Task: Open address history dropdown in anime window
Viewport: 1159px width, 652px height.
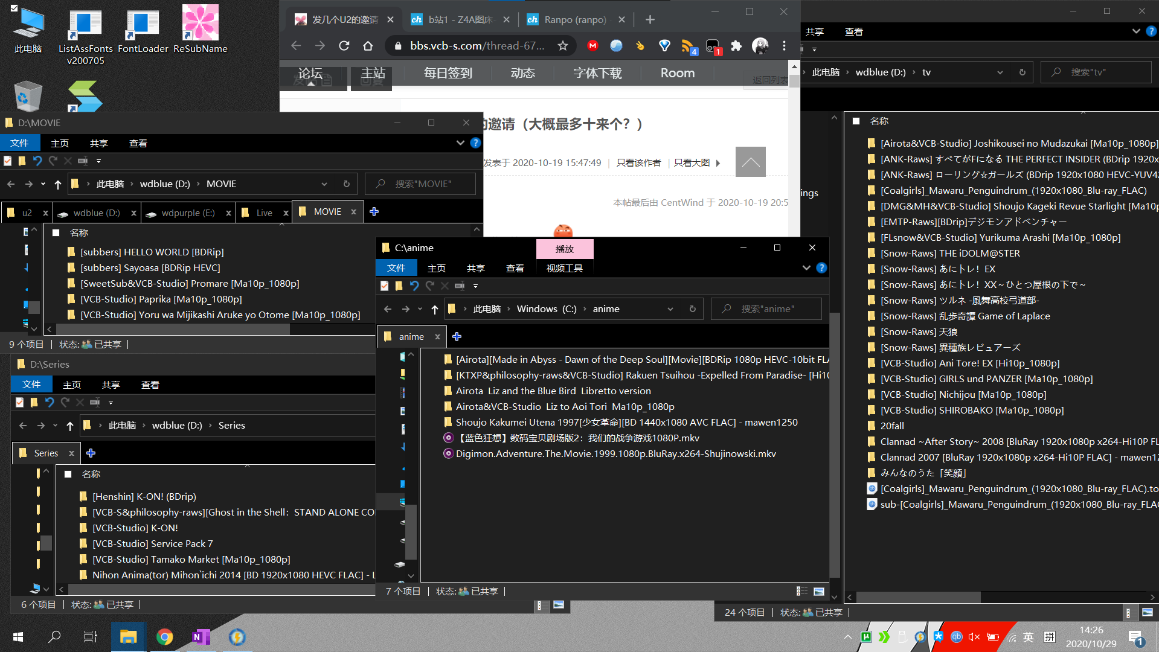Action: (670, 309)
